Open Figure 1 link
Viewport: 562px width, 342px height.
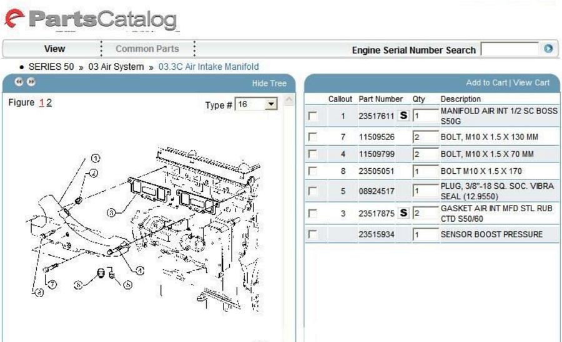(42, 103)
